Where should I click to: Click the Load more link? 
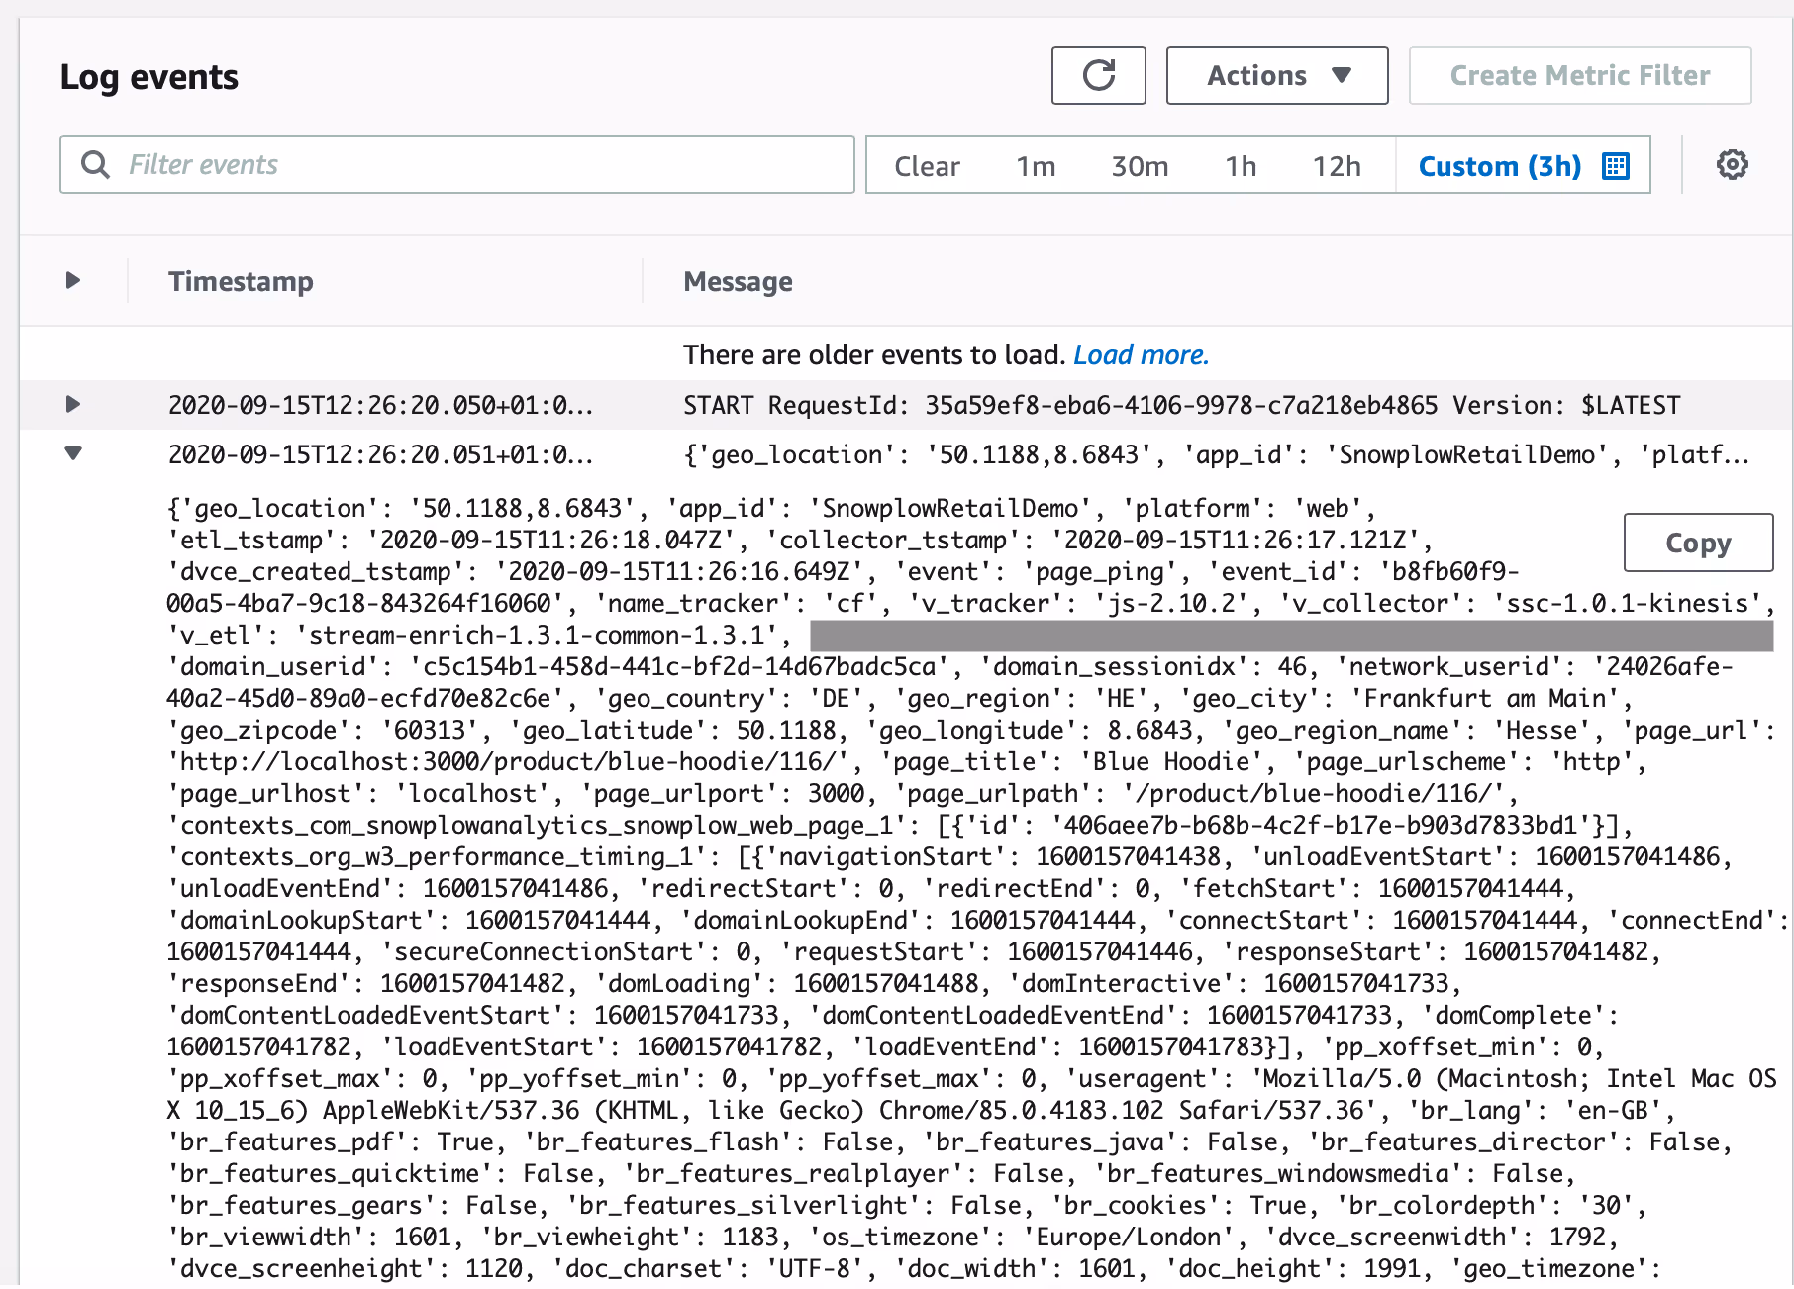(x=1141, y=354)
